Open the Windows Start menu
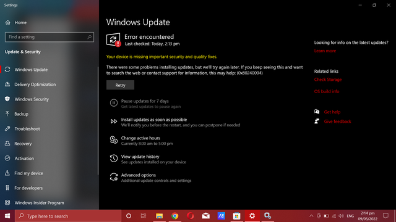 [x=7, y=216]
